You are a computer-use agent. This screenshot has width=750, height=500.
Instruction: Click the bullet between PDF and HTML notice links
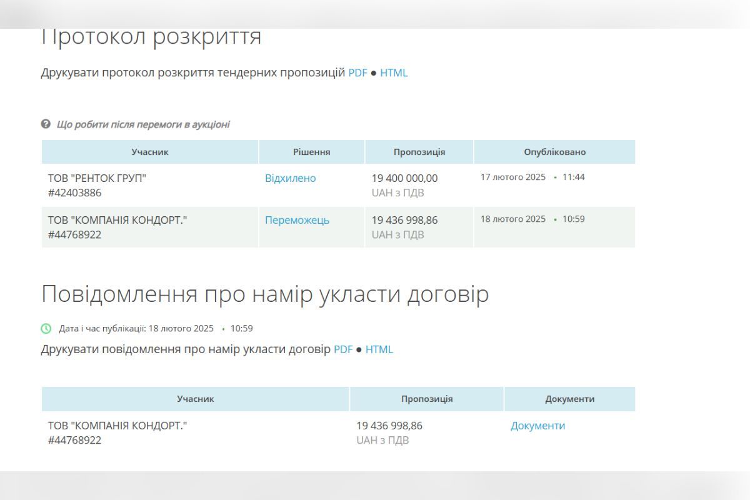click(359, 349)
